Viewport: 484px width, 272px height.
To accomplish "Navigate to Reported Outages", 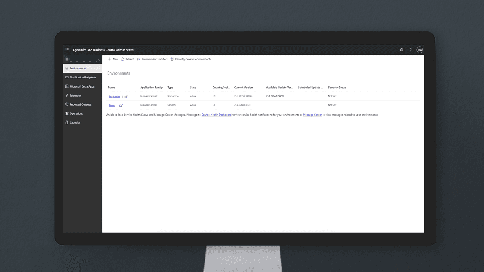I will coord(80,104).
